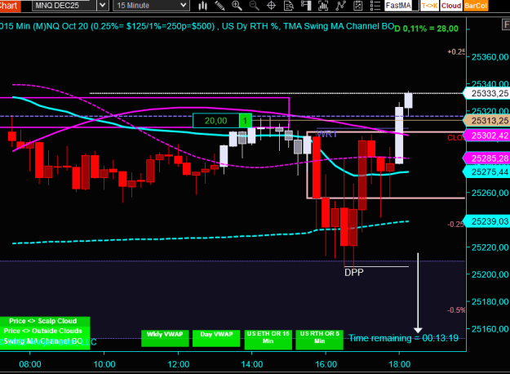510x374 pixels.
Task: Click the 10:00 time axis label
Action: pyautogui.click(x=104, y=364)
